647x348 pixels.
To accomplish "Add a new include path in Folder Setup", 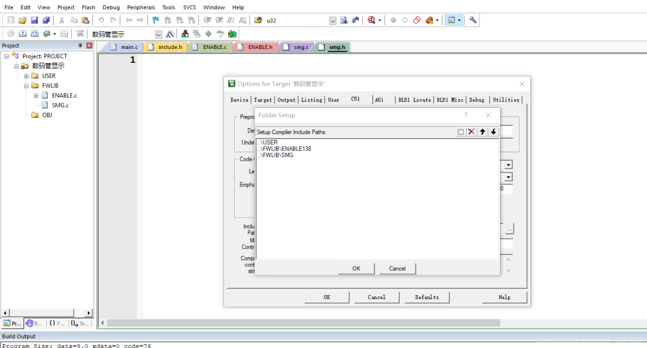I will tap(460, 132).
